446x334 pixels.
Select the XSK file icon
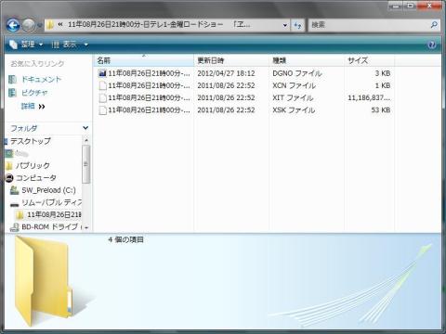click(x=102, y=110)
